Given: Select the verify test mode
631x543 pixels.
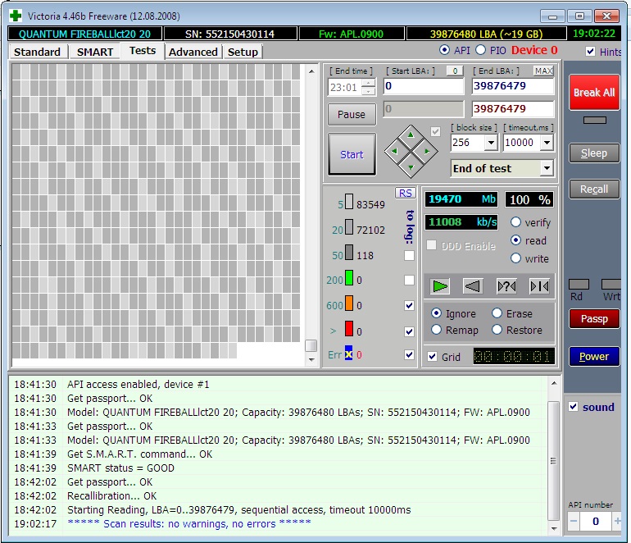Looking at the screenshot, I should [x=515, y=222].
